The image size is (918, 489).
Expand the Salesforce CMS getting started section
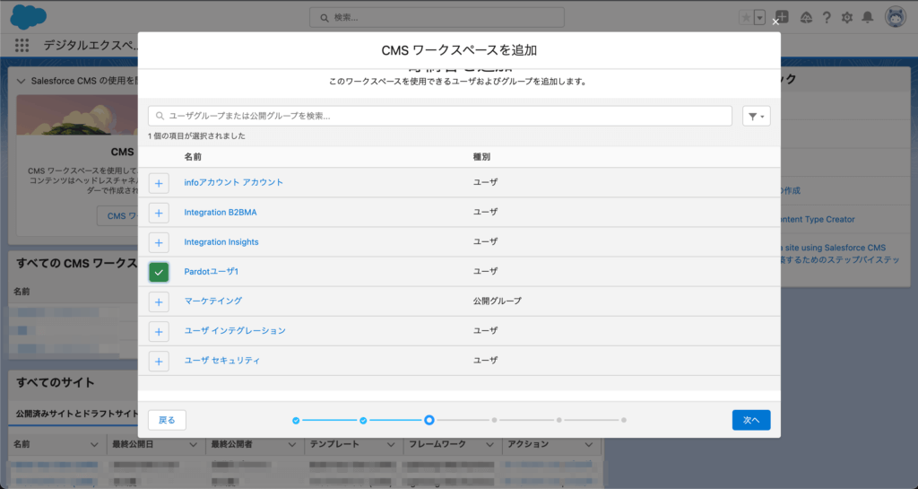(22, 81)
